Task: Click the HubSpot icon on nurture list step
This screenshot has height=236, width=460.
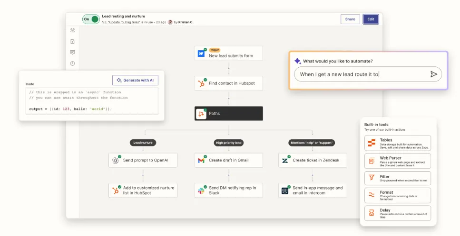Action: pyautogui.click(x=116, y=191)
